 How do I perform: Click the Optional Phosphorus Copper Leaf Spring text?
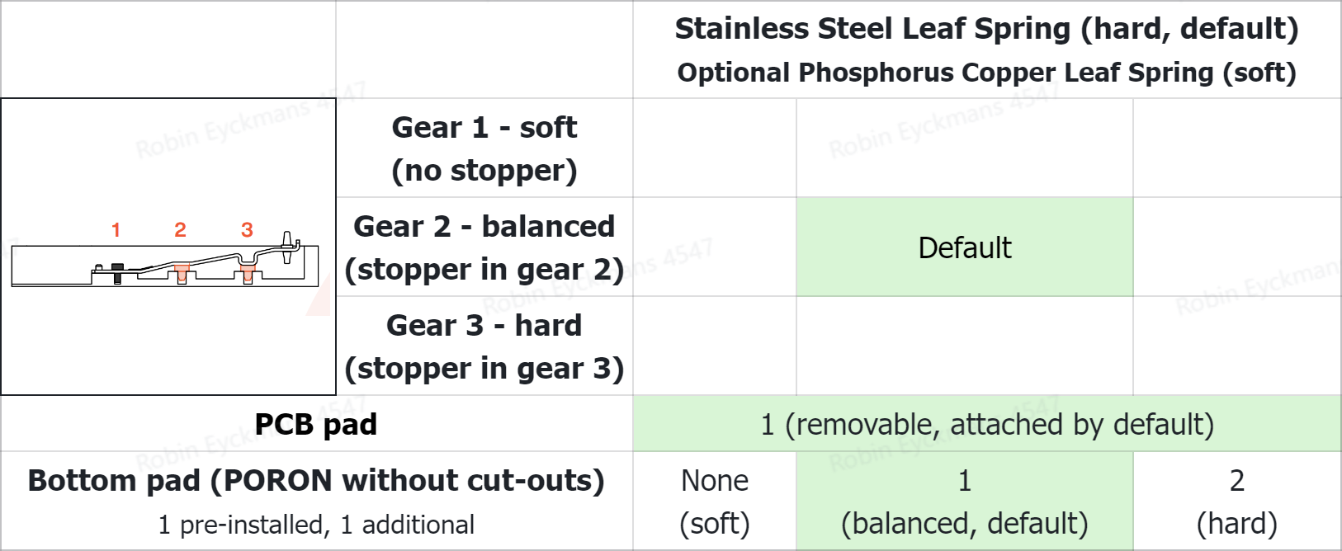[986, 73]
